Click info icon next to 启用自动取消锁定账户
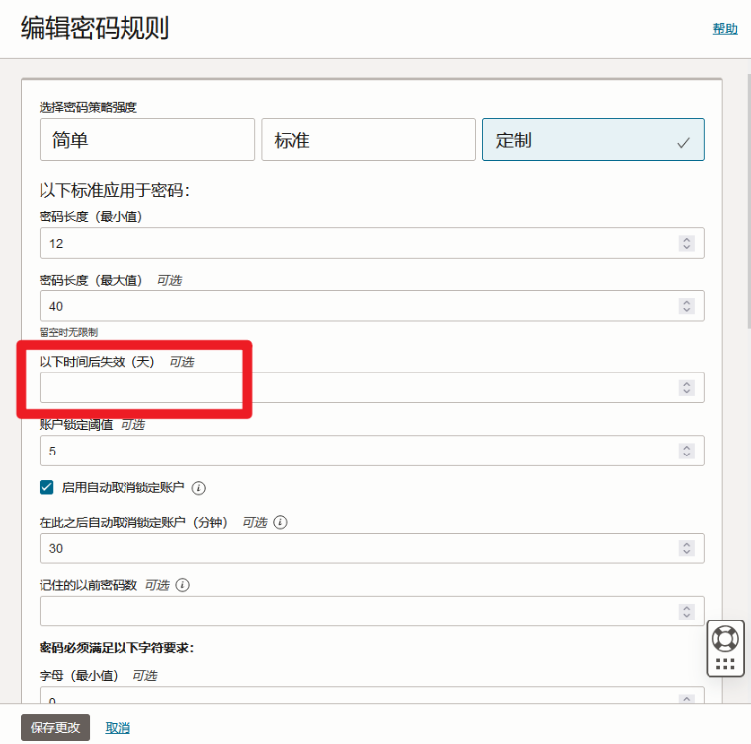The width and height of the screenshot is (751, 744). pyautogui.click(x=198, y=488)
